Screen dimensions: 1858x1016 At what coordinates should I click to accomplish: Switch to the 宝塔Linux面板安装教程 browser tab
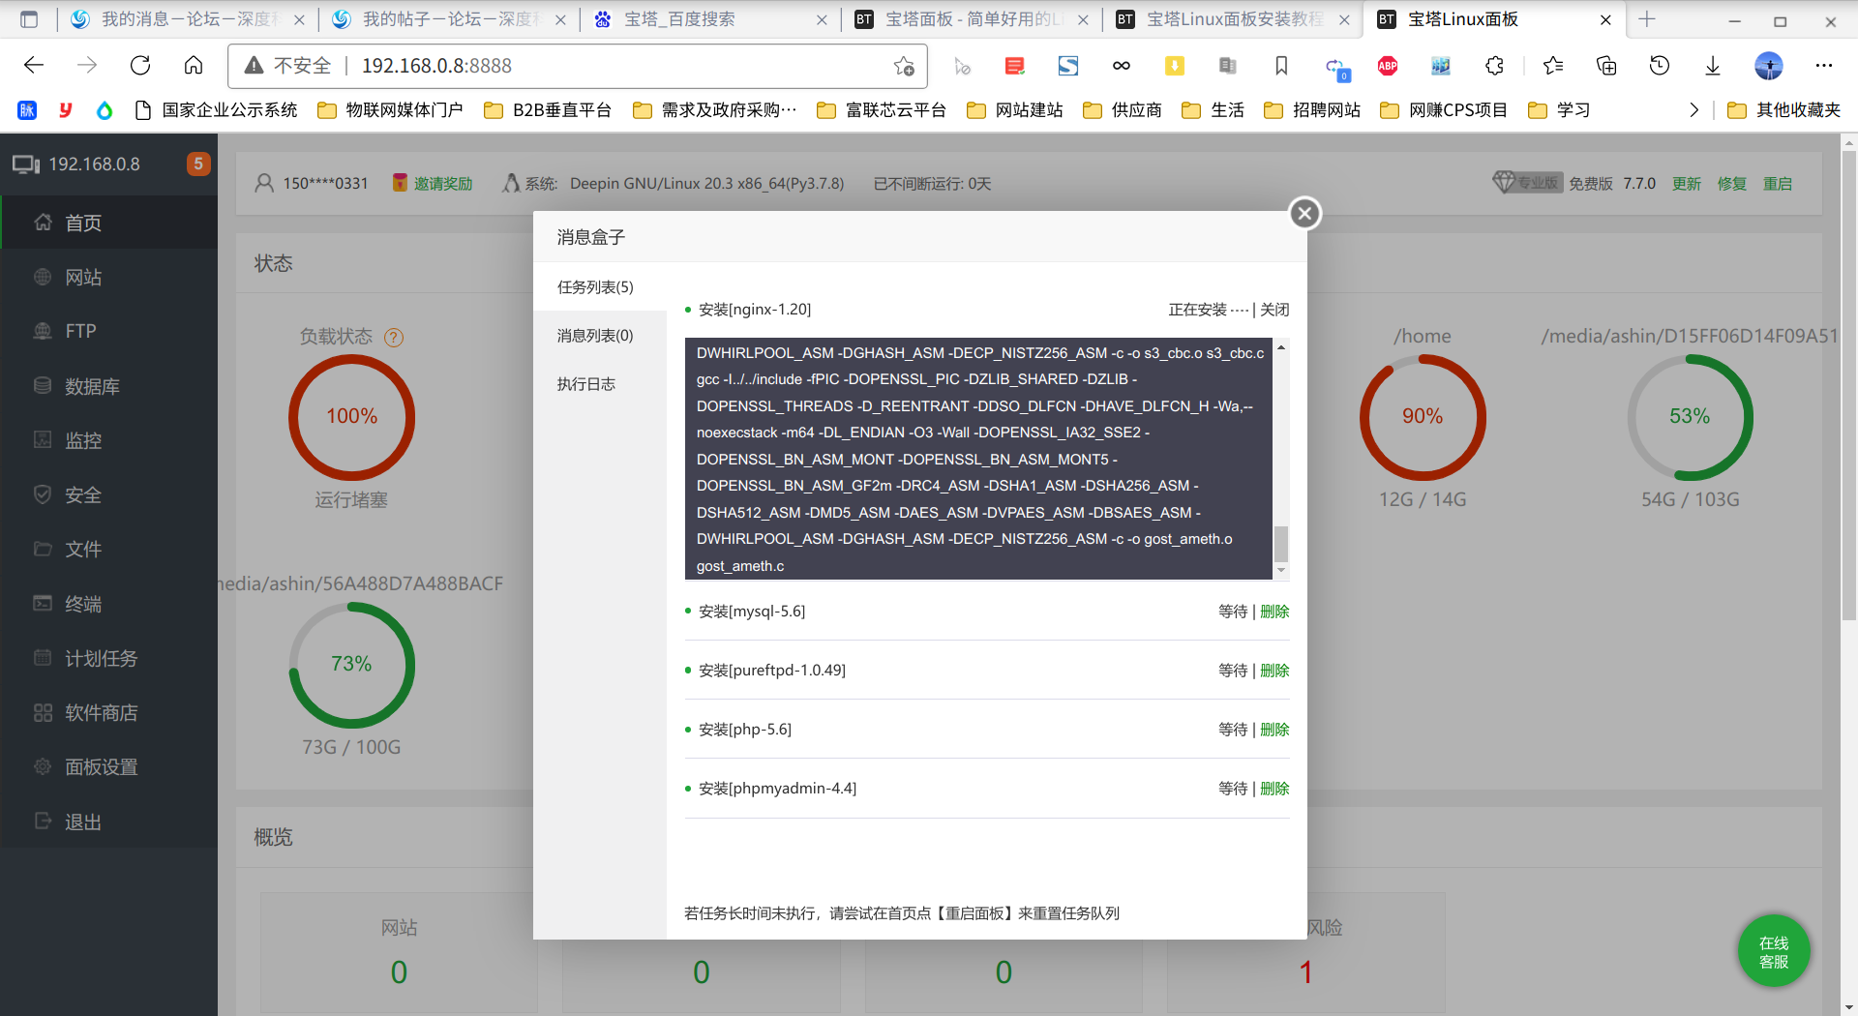pos(1232,19)
